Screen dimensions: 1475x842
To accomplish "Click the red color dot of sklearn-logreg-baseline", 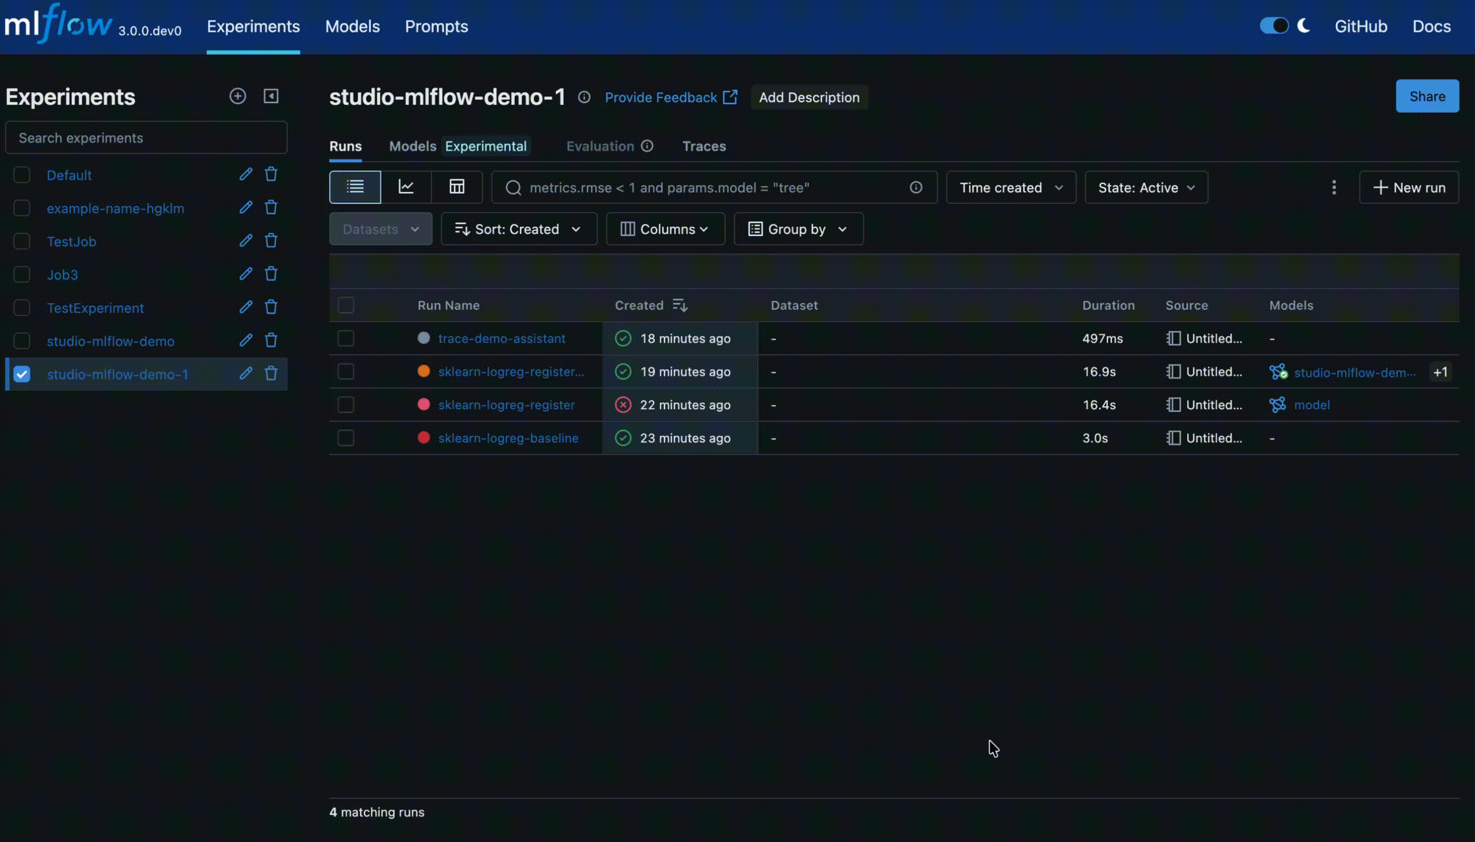I will click(423, 438).
